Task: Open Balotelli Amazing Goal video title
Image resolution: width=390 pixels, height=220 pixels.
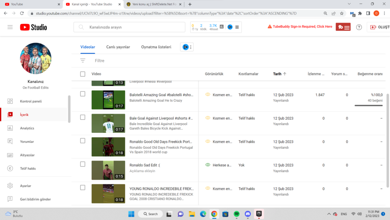Action: tap(161, 95)
